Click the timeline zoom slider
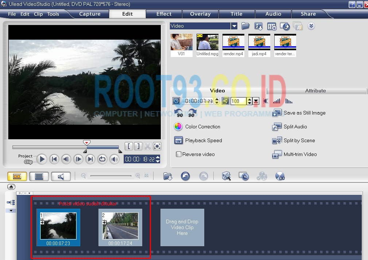Screen dimensions: 368x260 (111, 176)
